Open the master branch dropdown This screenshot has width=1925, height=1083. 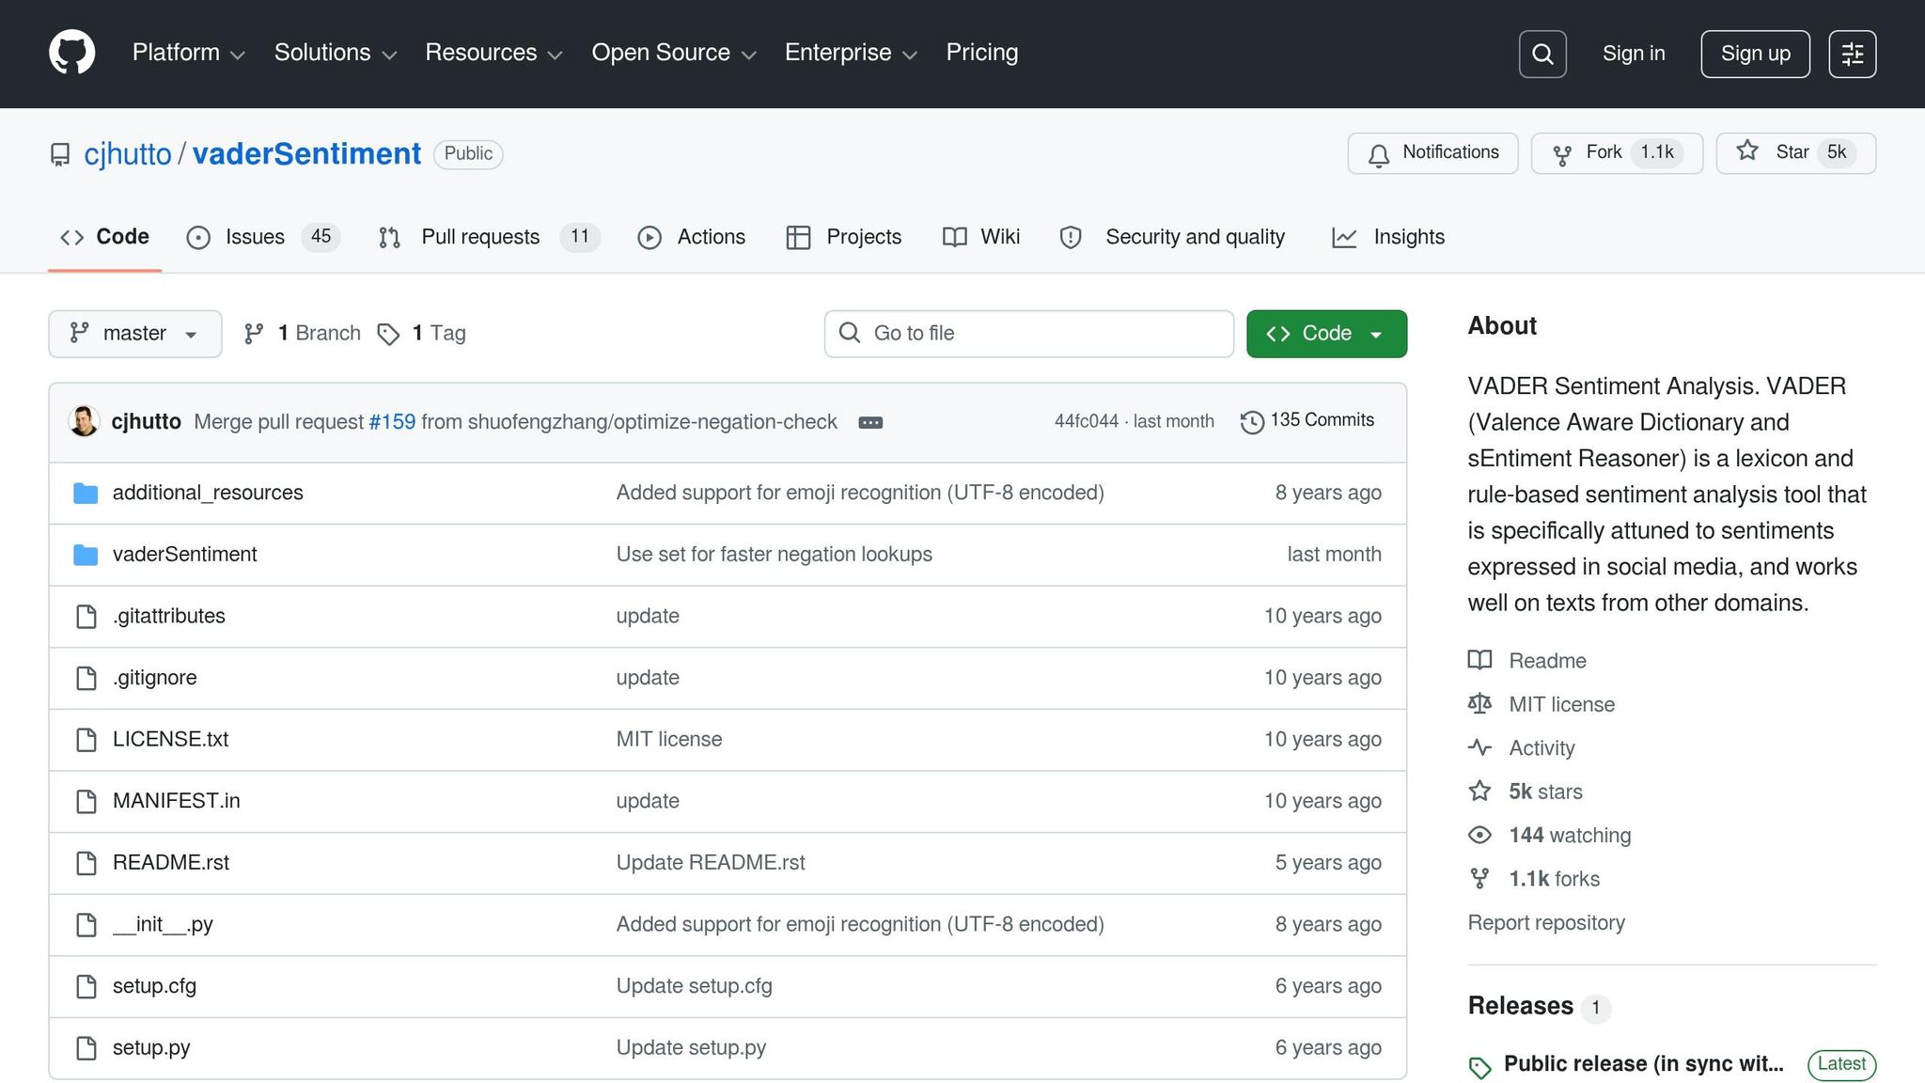point(134,334)
